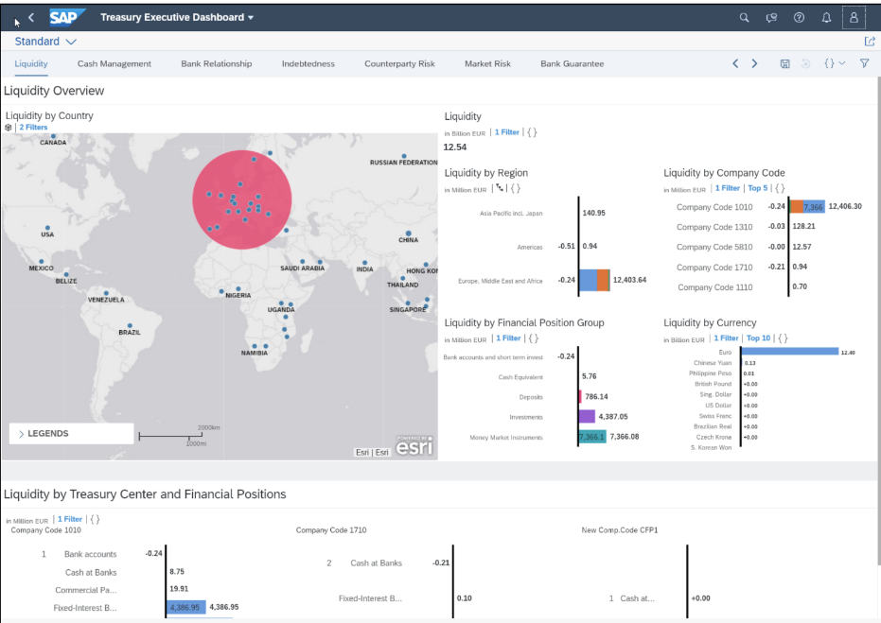Switch to the Counterparty Risk tab
Image resolution: width=881 pixels, height=623 pixels.
[401, 64]
